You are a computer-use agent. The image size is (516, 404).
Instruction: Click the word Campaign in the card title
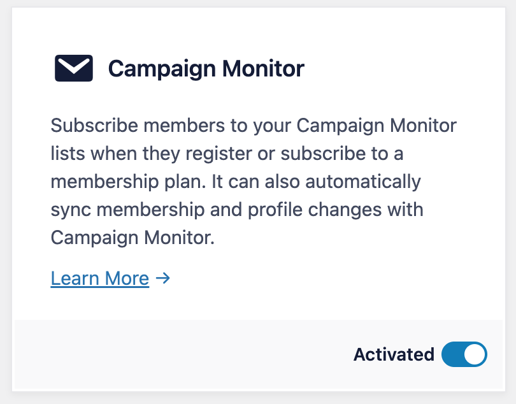(x=162, y=68)
